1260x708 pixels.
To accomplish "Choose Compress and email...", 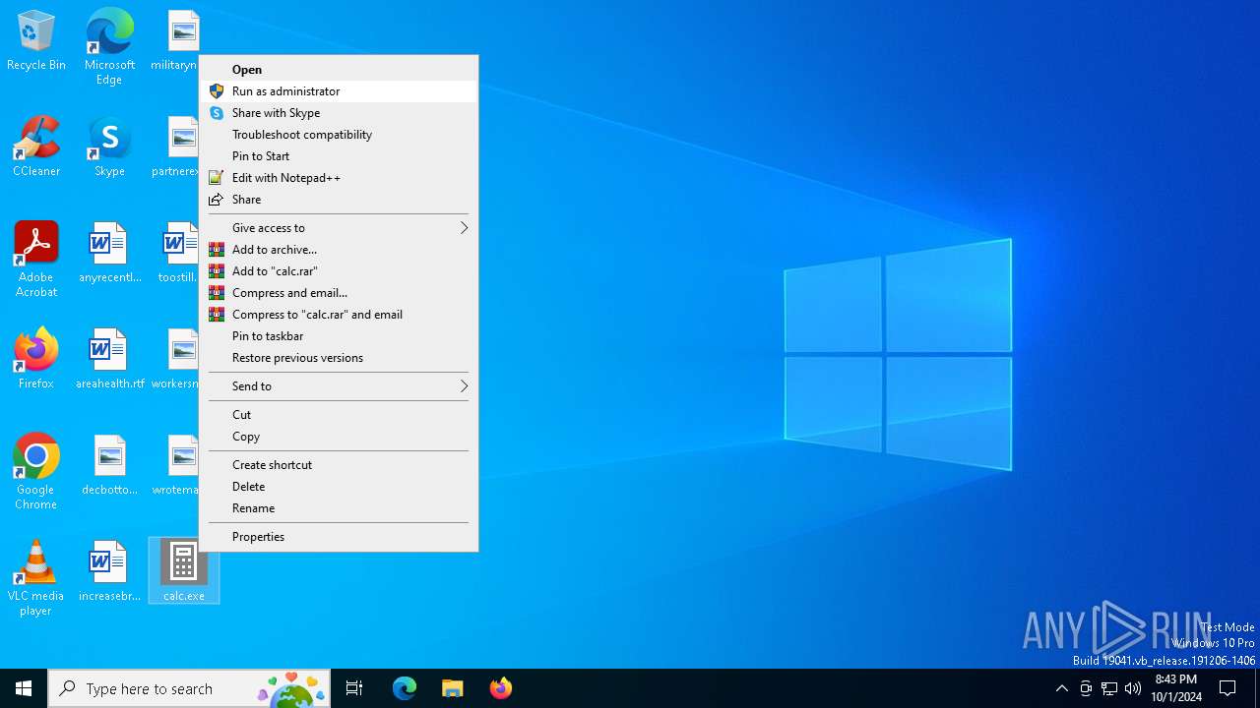I will point(339,293).
